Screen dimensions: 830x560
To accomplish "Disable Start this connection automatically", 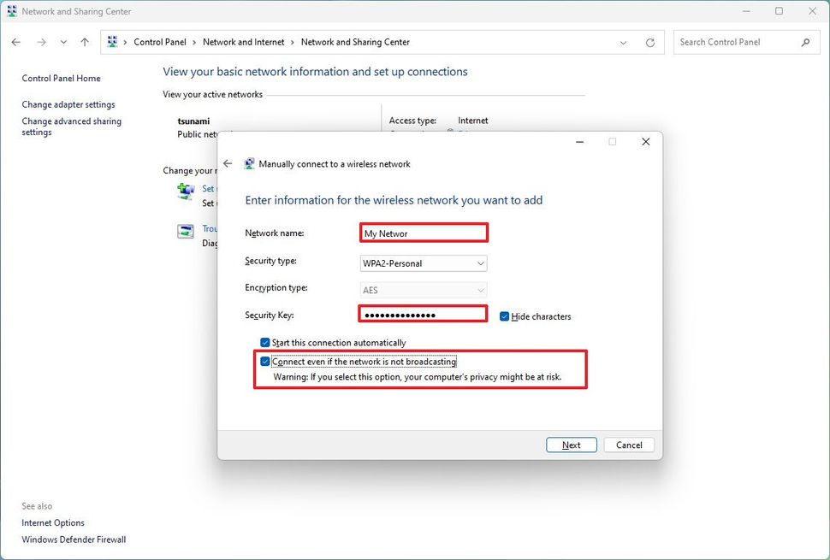I will coord(265,342).
